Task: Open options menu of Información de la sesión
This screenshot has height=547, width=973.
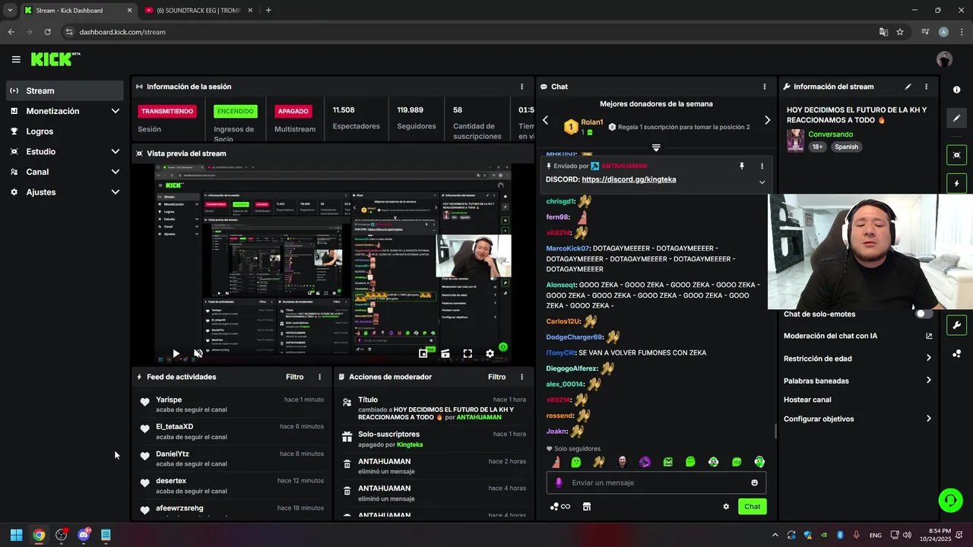Action: (521, 87)
